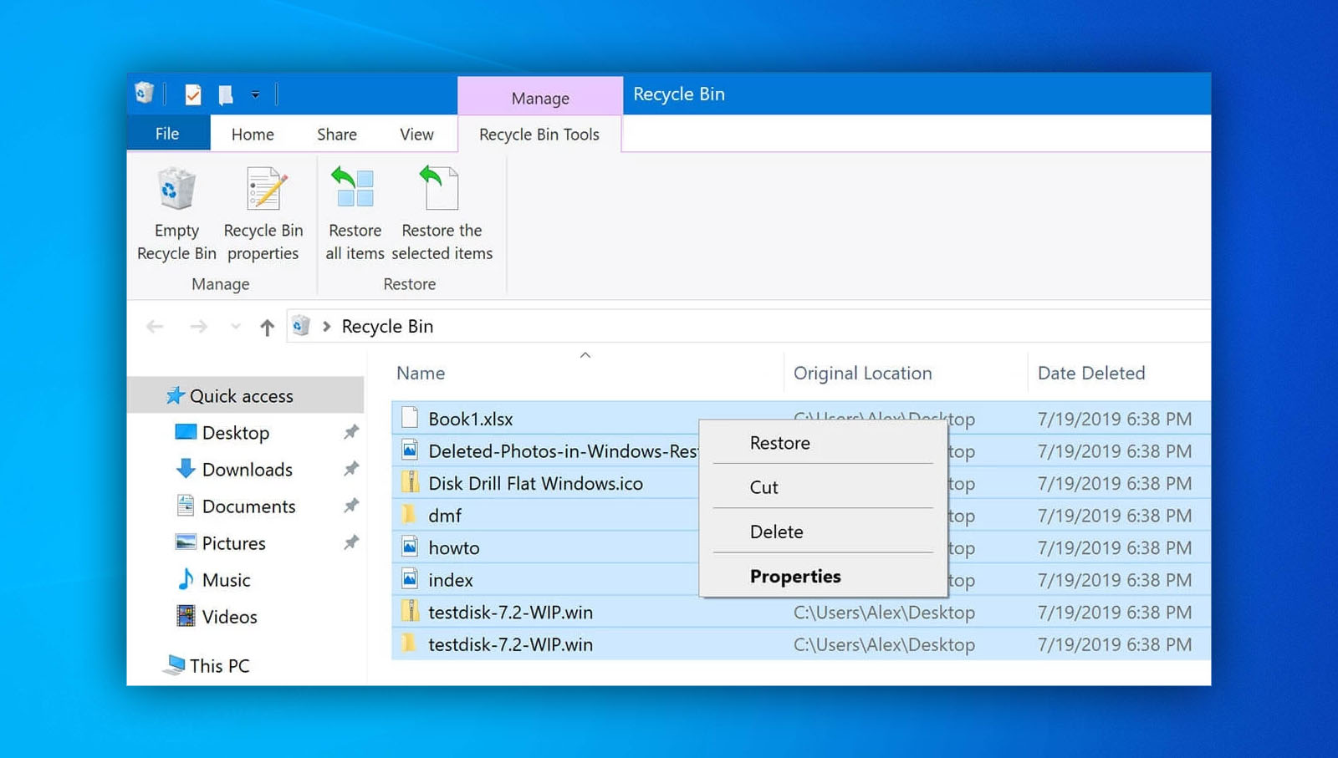Expand the address bar chevron before Recycle Bin

pos(326,327)
